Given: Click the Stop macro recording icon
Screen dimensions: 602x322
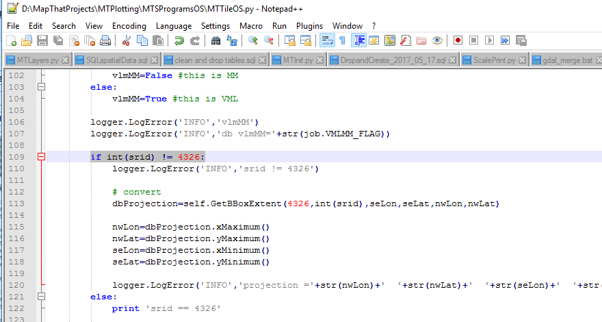Looking at the screenshot, I should point(474,40).
